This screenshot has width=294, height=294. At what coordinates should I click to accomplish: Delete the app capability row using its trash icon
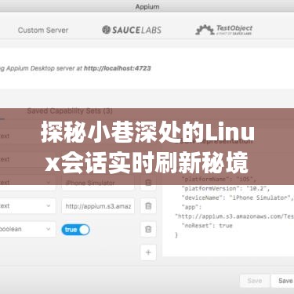(x=148, y=206)
